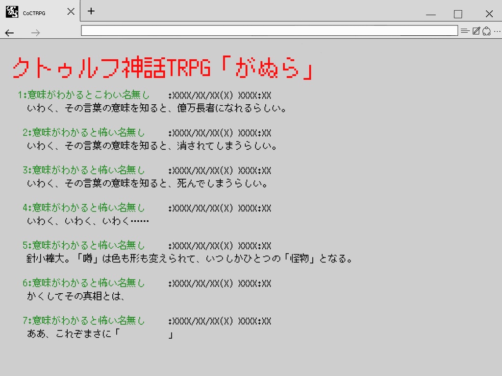This screenshot has height=376, width=502.
Task: Click the text いわく、いわく、いわく……
Action: click(x=88, y=221)
